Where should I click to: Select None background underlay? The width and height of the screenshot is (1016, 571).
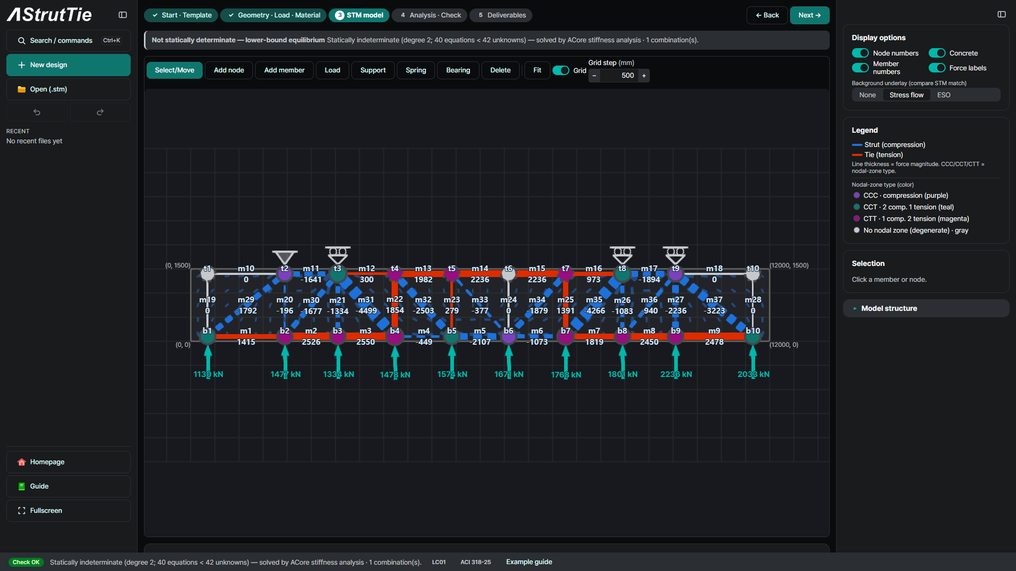[x=867, y=95]
